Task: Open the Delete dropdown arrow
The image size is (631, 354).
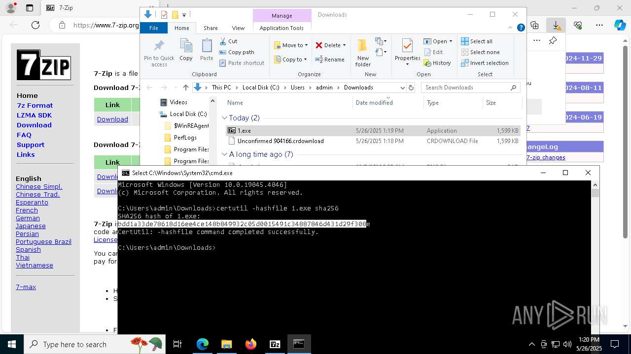Action: 344,45
